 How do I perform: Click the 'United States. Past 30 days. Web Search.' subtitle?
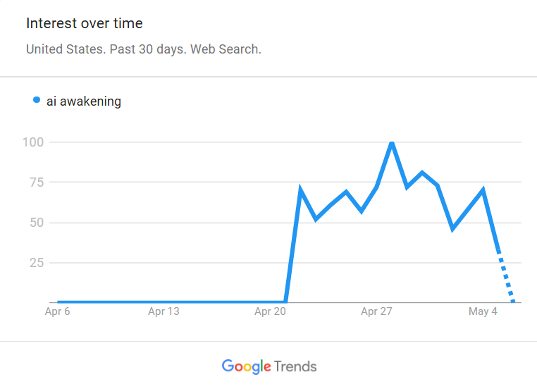144,49
